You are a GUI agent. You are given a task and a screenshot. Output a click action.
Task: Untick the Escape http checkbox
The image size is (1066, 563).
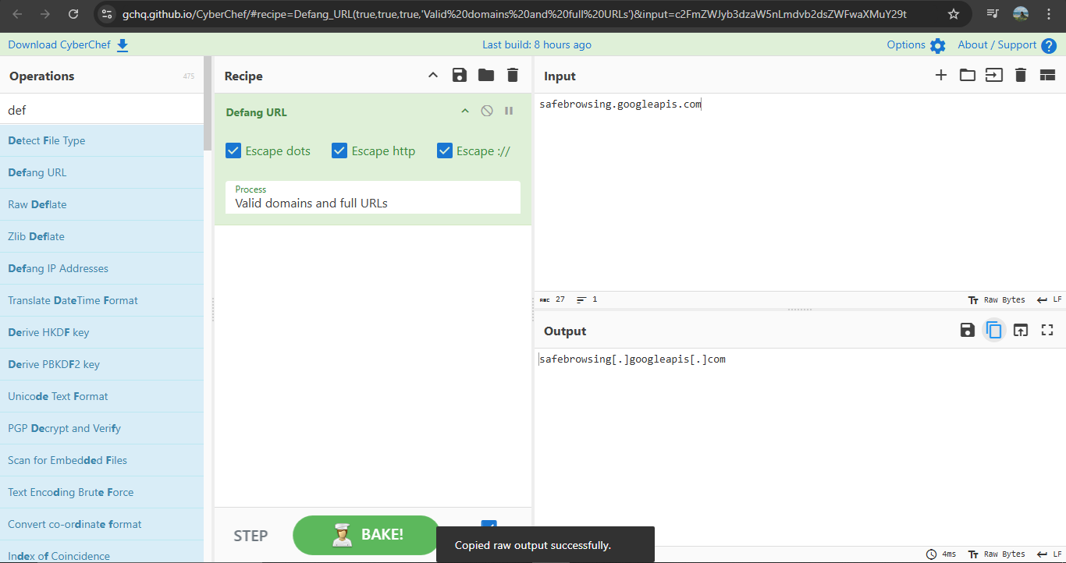(339, 150)
